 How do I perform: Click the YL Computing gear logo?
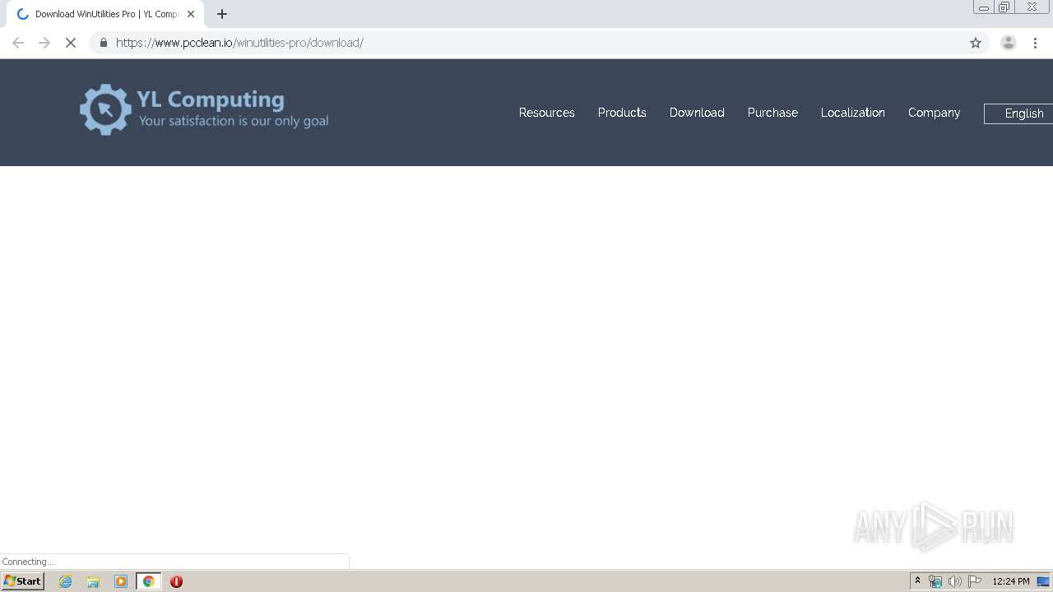tap(105, 109)
